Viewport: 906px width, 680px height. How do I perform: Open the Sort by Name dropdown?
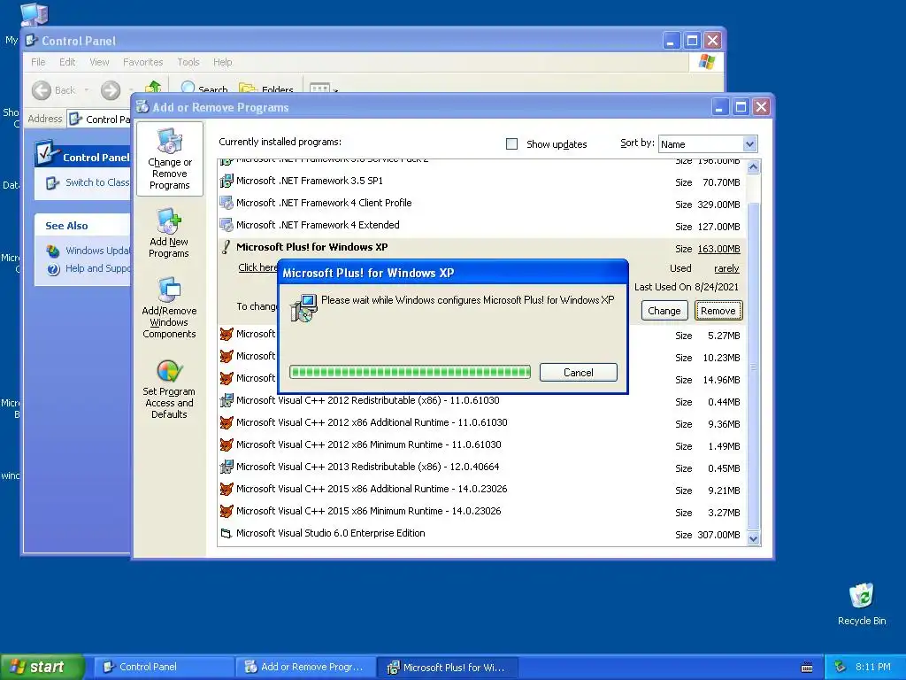coord(749,144)
